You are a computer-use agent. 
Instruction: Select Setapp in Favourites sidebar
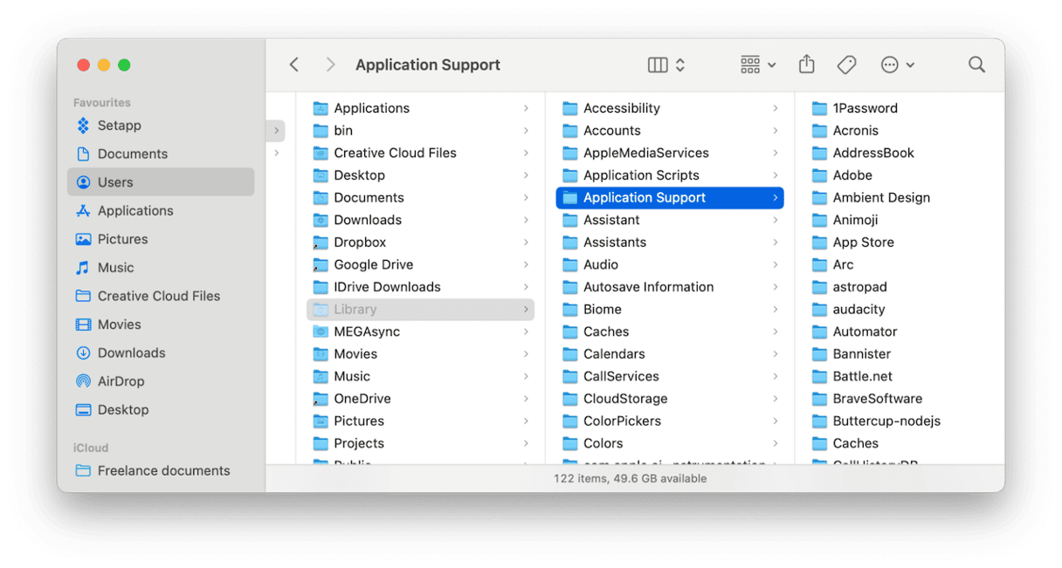[x=119, y=126]
